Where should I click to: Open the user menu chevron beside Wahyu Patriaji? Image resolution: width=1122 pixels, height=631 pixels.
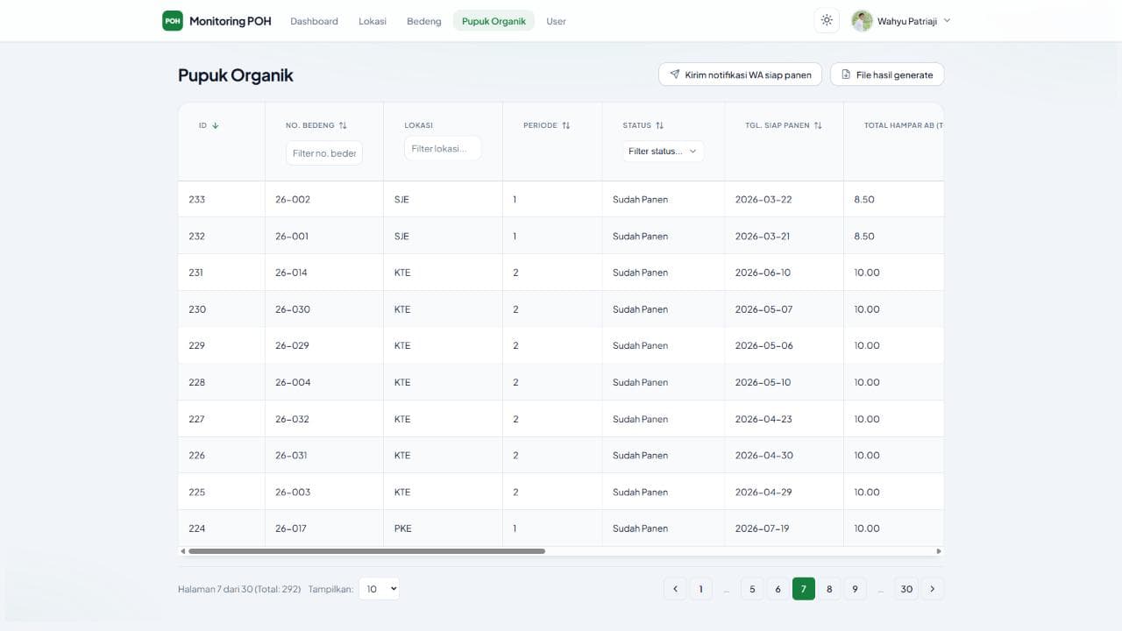(947, 21)
